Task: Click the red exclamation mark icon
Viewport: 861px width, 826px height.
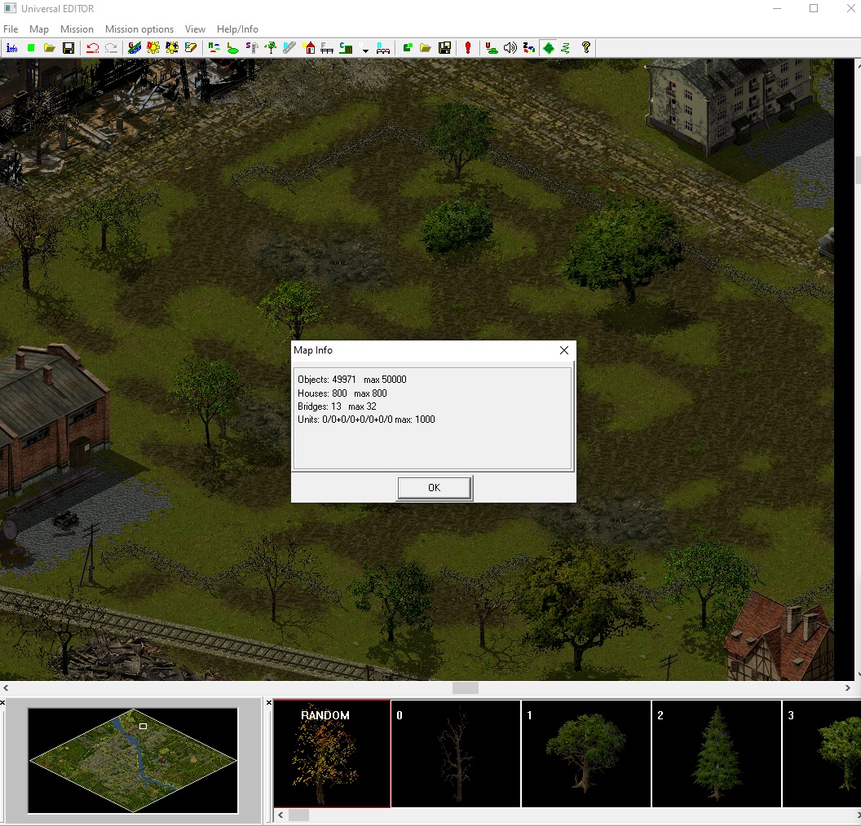Action: coord(468,48)
